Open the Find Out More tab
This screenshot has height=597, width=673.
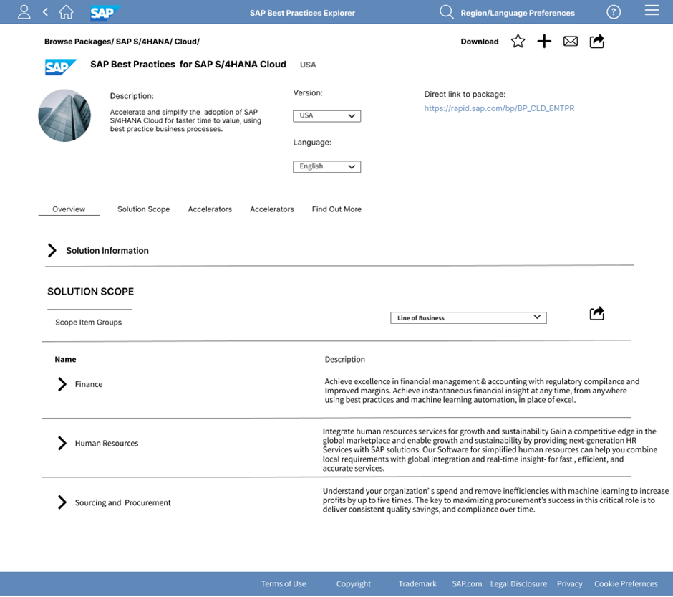point(336,209)
